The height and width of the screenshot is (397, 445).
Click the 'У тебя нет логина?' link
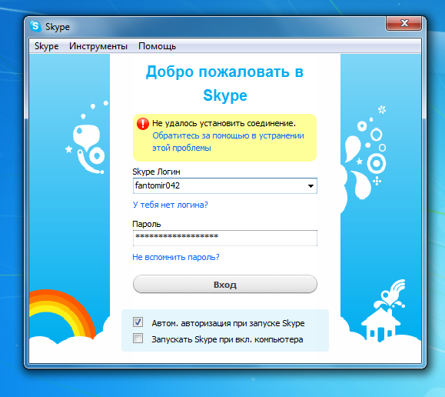coord(171,205)
